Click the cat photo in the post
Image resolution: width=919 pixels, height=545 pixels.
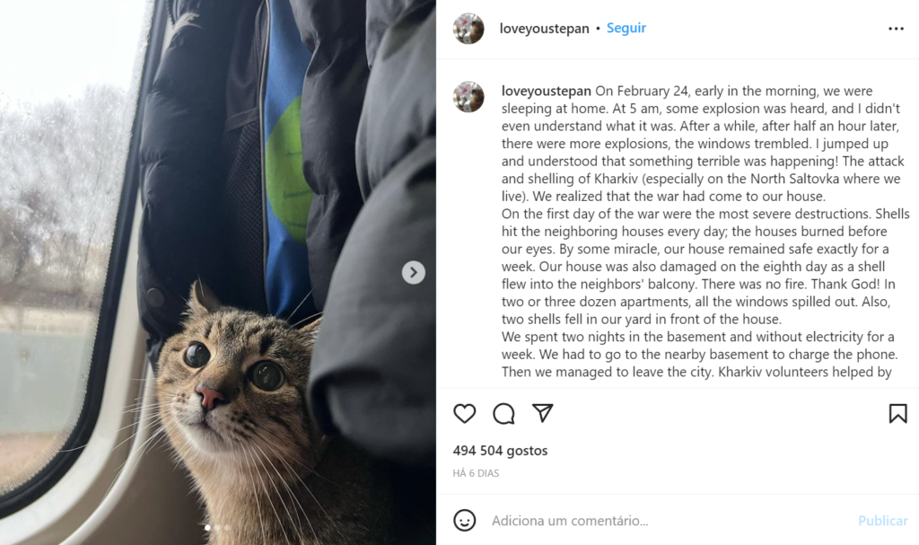pyautogui.click(x=218, y=272)
